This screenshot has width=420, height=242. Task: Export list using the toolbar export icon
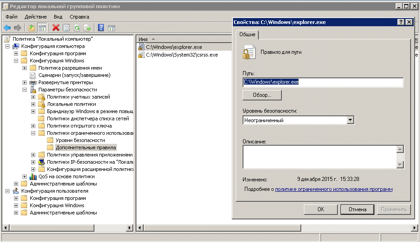(x=87, y=28)
